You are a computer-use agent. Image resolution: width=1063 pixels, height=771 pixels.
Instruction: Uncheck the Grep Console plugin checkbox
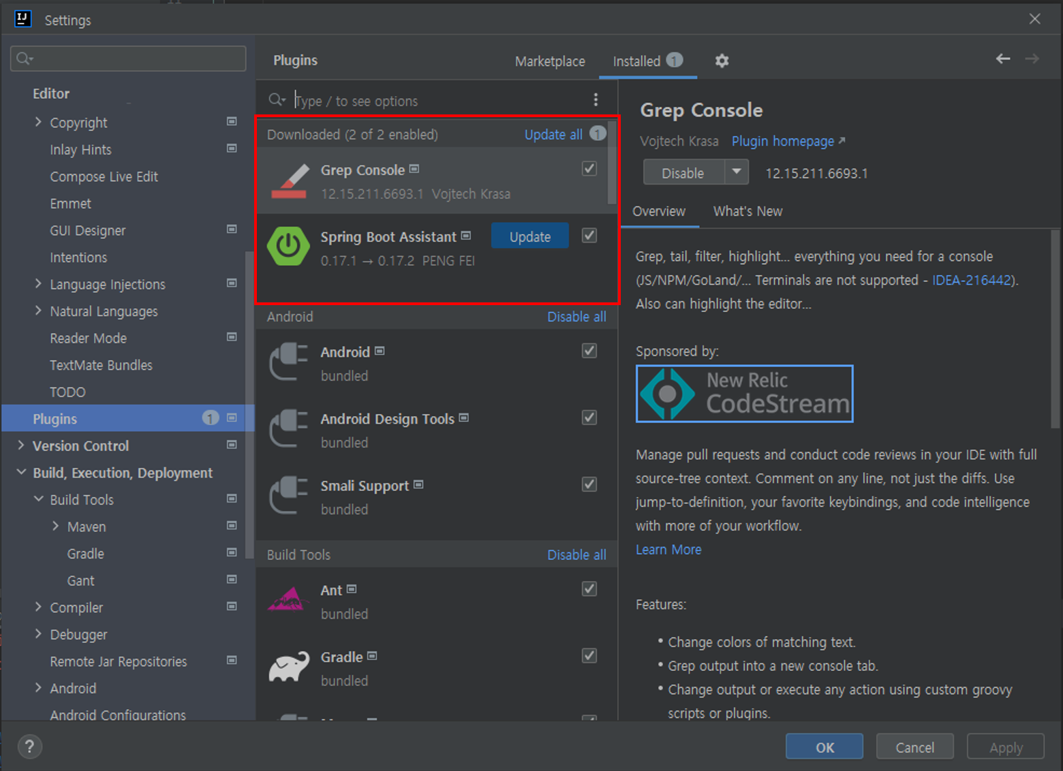click(589, 168)
